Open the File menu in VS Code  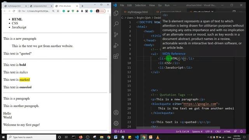point(122,5)
